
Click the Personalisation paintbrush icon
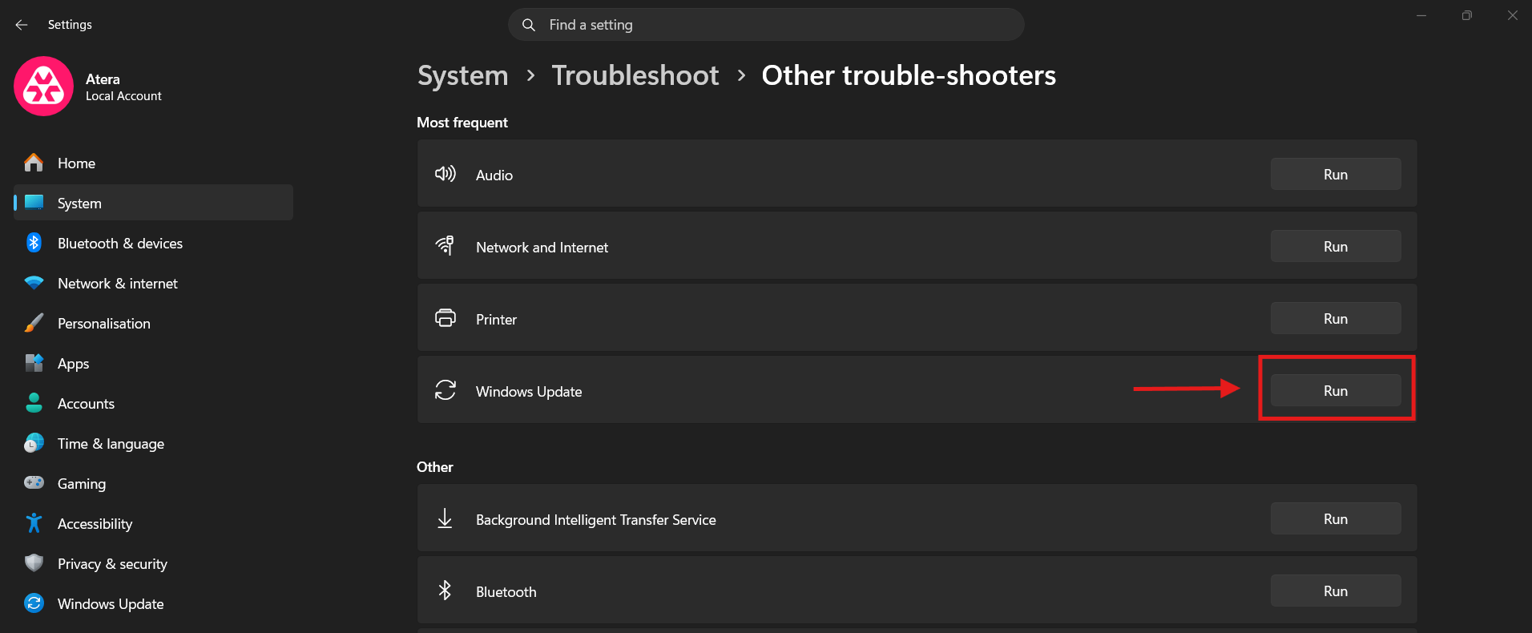34,323
